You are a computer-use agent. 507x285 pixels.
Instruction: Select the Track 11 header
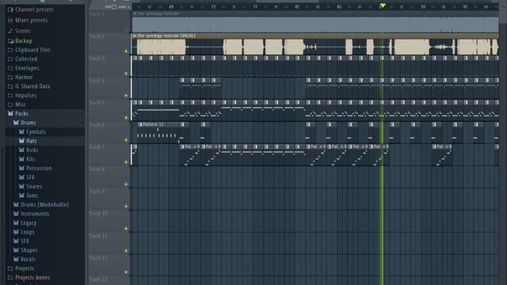(109, 243)
